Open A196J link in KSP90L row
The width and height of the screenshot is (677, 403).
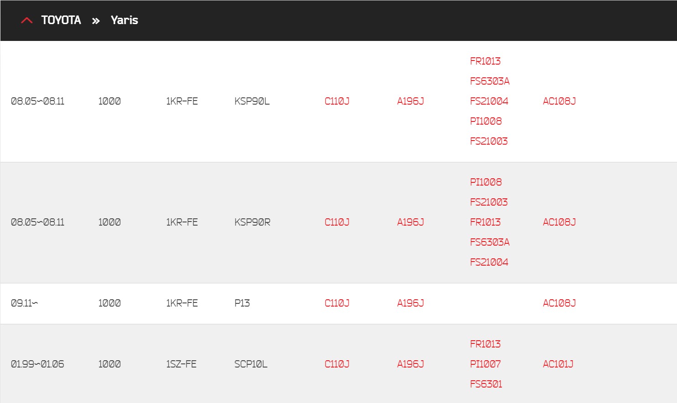pos(410,101)
